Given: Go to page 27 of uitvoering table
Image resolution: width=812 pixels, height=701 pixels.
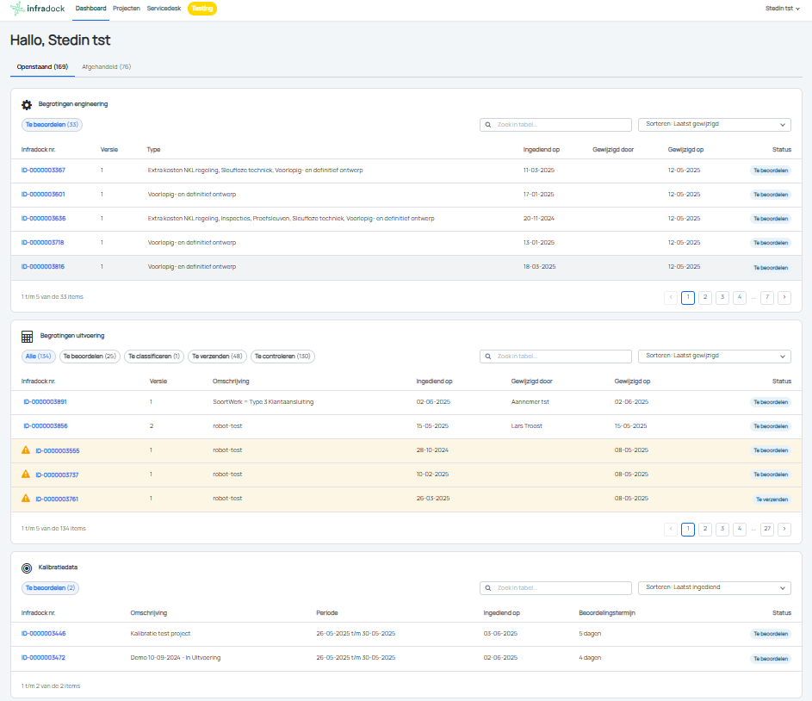Looking at the screenshot, I should pyautogui.click(x=767, y=529).
